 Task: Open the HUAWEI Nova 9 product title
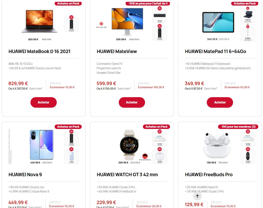pos(25,175)
